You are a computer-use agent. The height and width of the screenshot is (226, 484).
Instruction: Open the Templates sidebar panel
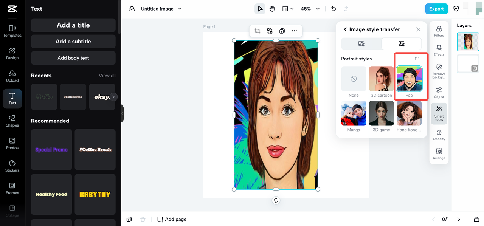pyautogui.click(x=12, y=31)
